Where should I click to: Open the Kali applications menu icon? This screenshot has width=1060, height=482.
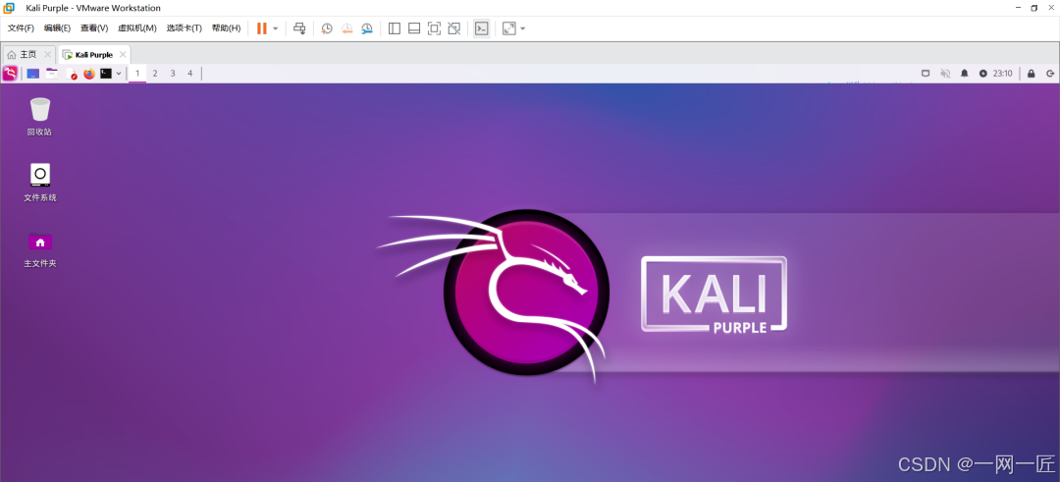pyautogui.click(x=10, y=73)
